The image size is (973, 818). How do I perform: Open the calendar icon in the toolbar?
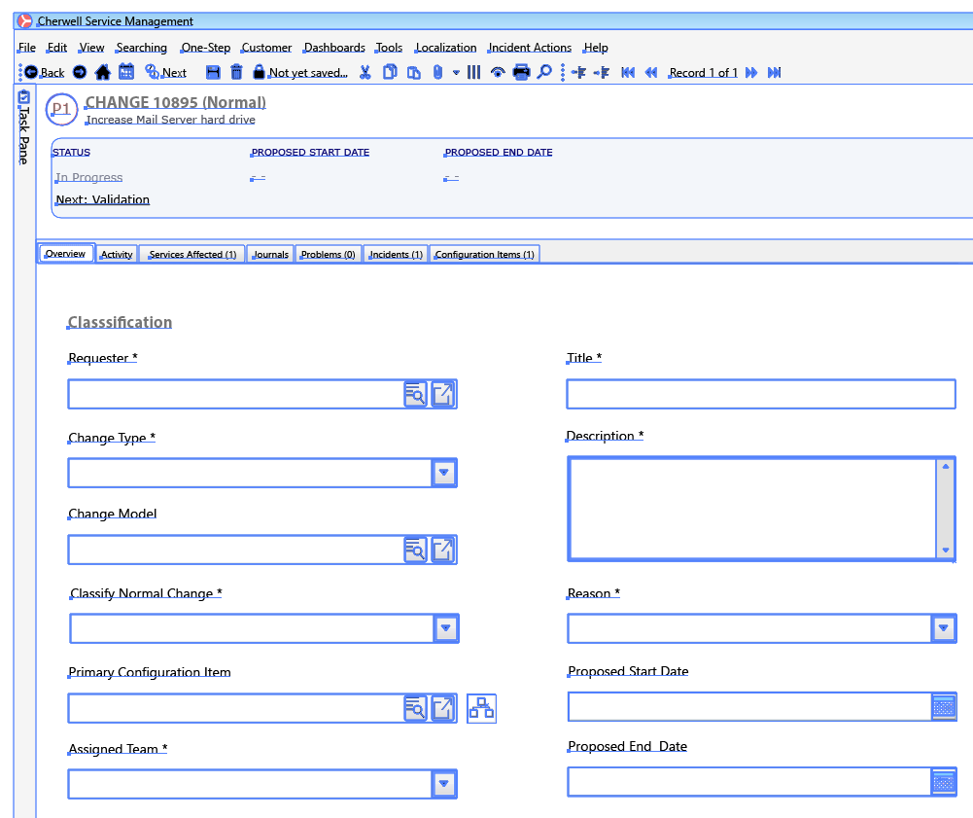pyautogui.click(x=126, y=72)
